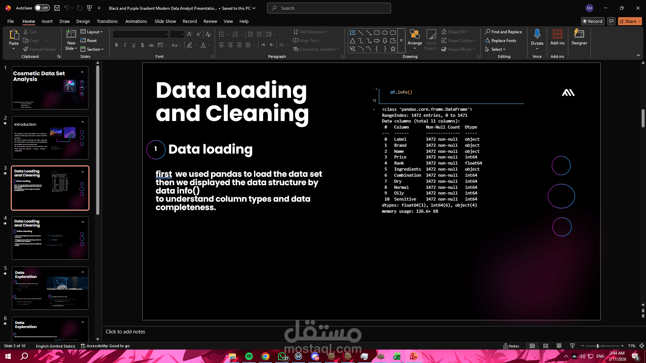Screen dimensions: 646x363
Task: Click the Spotify icon on the taskbar
Action: [249, 356]
